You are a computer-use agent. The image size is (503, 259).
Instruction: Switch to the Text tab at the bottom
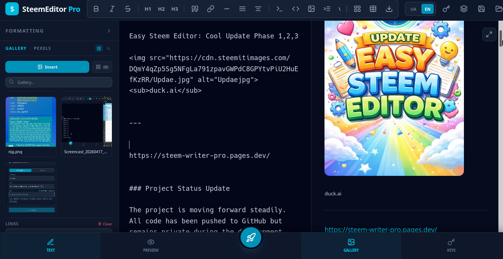[x=51, y=246]
